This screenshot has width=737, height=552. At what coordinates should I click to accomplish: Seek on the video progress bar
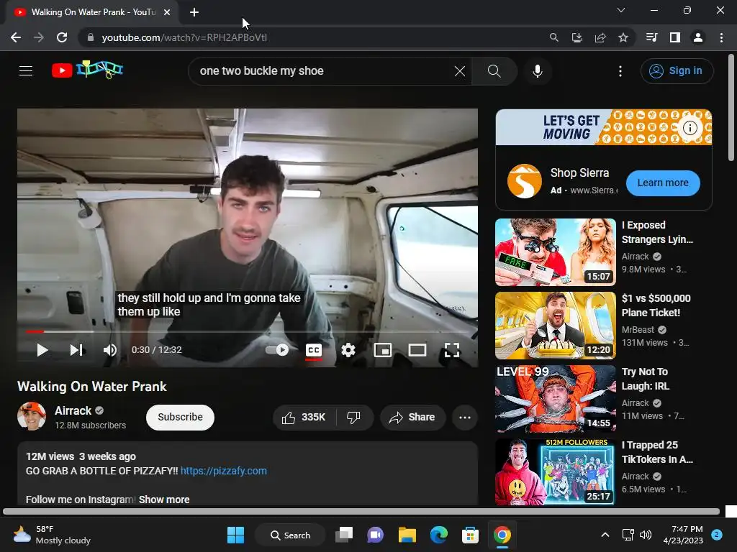pos(248,331)
